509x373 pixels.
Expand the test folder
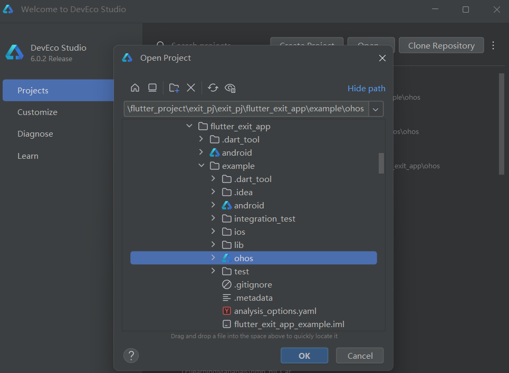(213, 271)
